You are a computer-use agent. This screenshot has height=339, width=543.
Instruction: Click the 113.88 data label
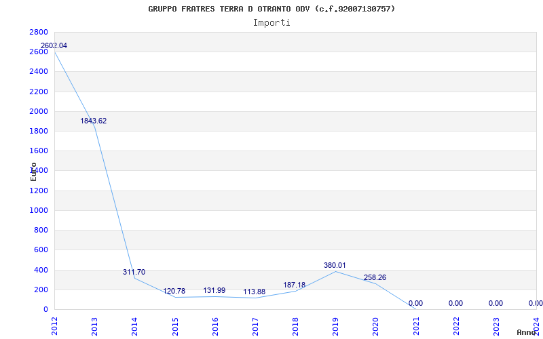[x=254, y=292]
